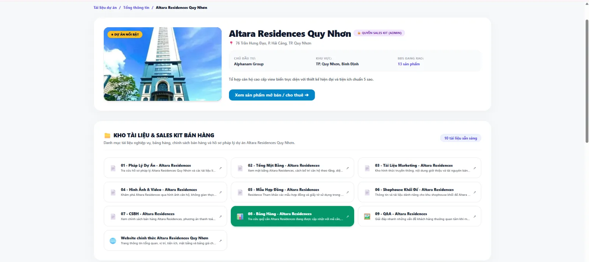
Task: Click Alphanam Group investor name
Action: tap(249, 64)
